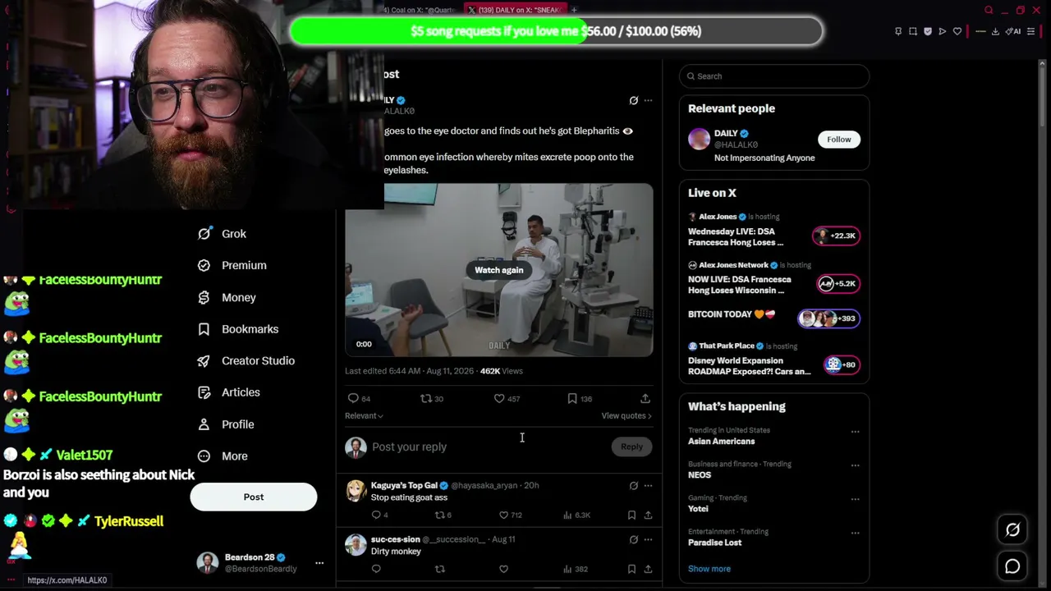Repost suc-ces-sion's comment
Screen dimensions: 1051x591
point(440,569)
